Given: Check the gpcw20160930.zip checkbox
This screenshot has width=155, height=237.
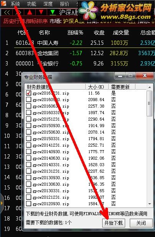Looking at the screenshot, I should (29, 100).
